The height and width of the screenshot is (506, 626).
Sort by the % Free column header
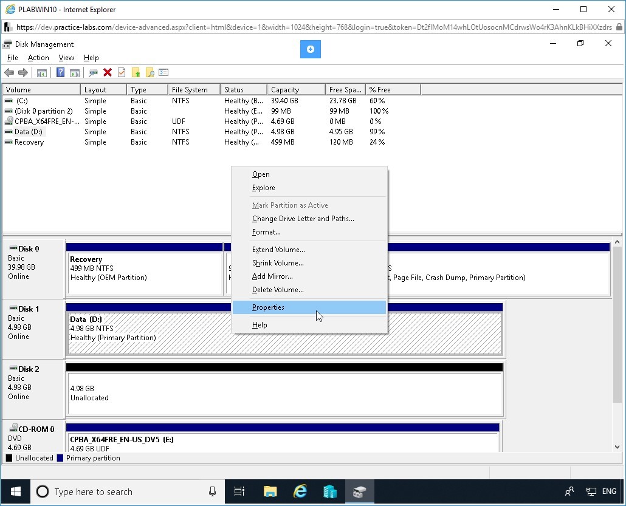click(x=393, y=90)
